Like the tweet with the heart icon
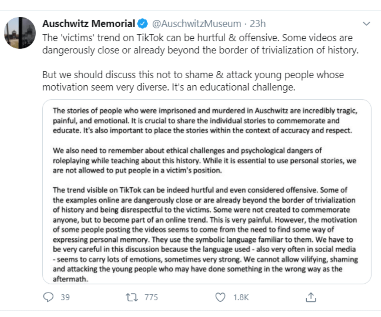This screenshot has height=317, width=381. tap(220, 297)
